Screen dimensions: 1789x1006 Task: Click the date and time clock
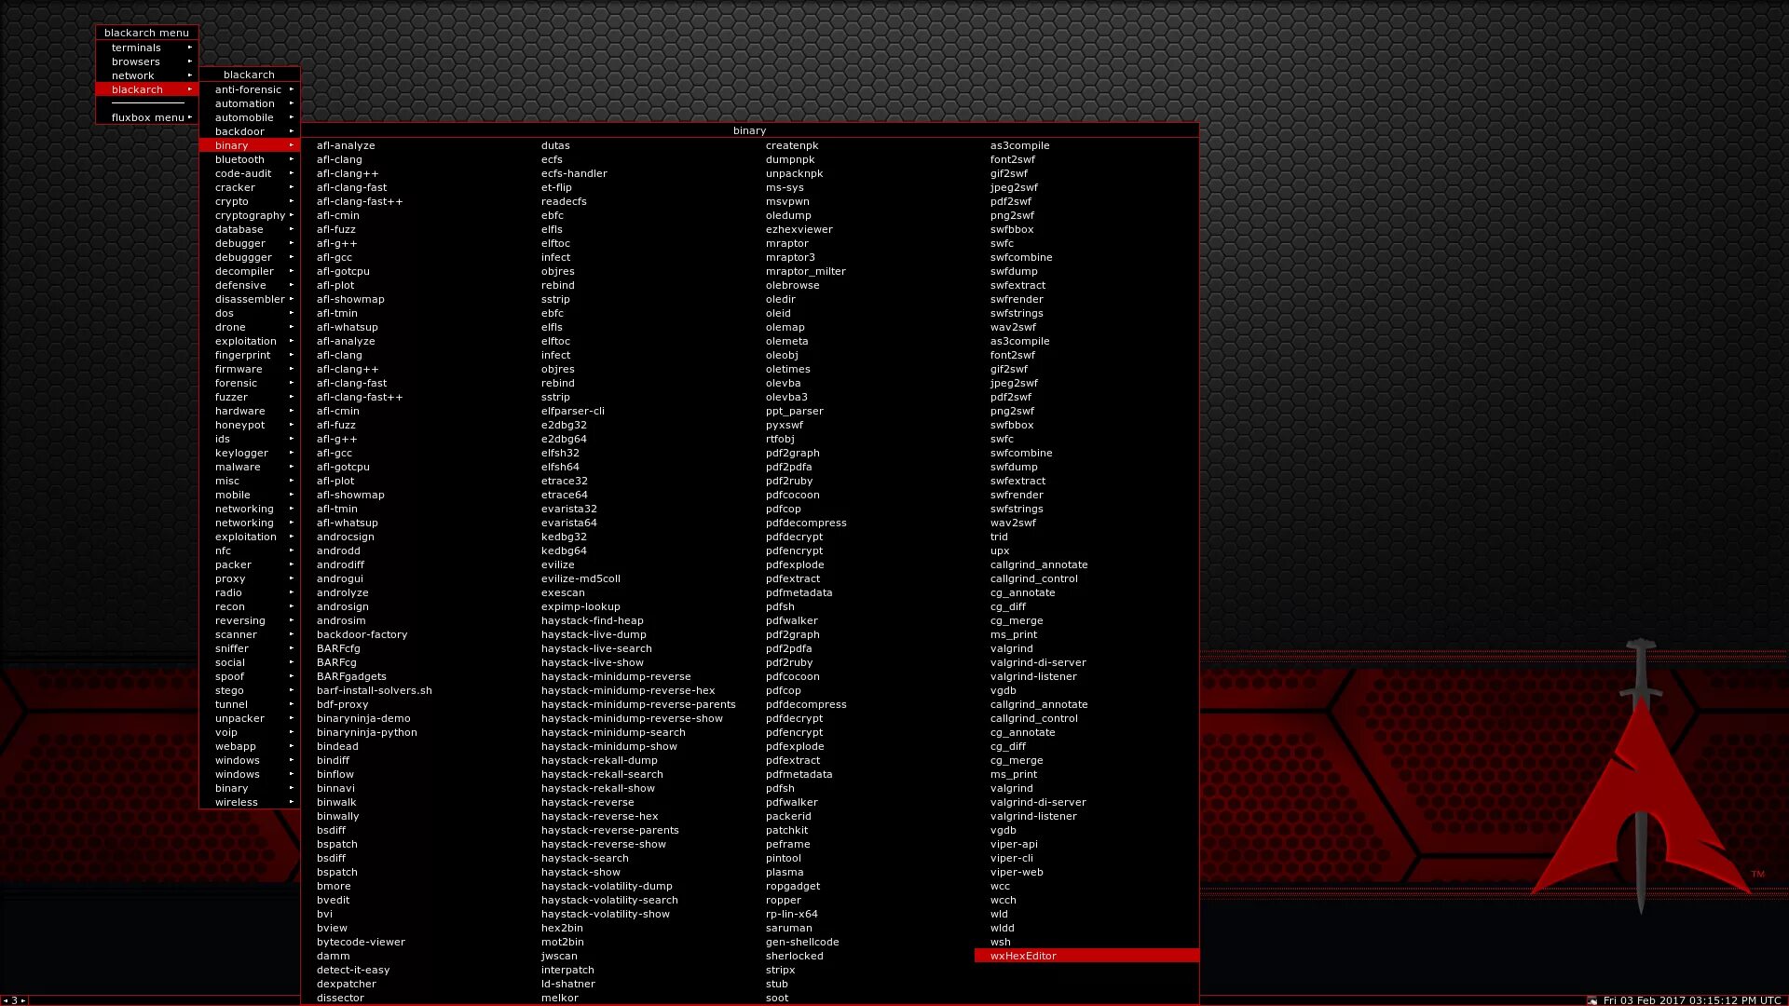1691,1000
